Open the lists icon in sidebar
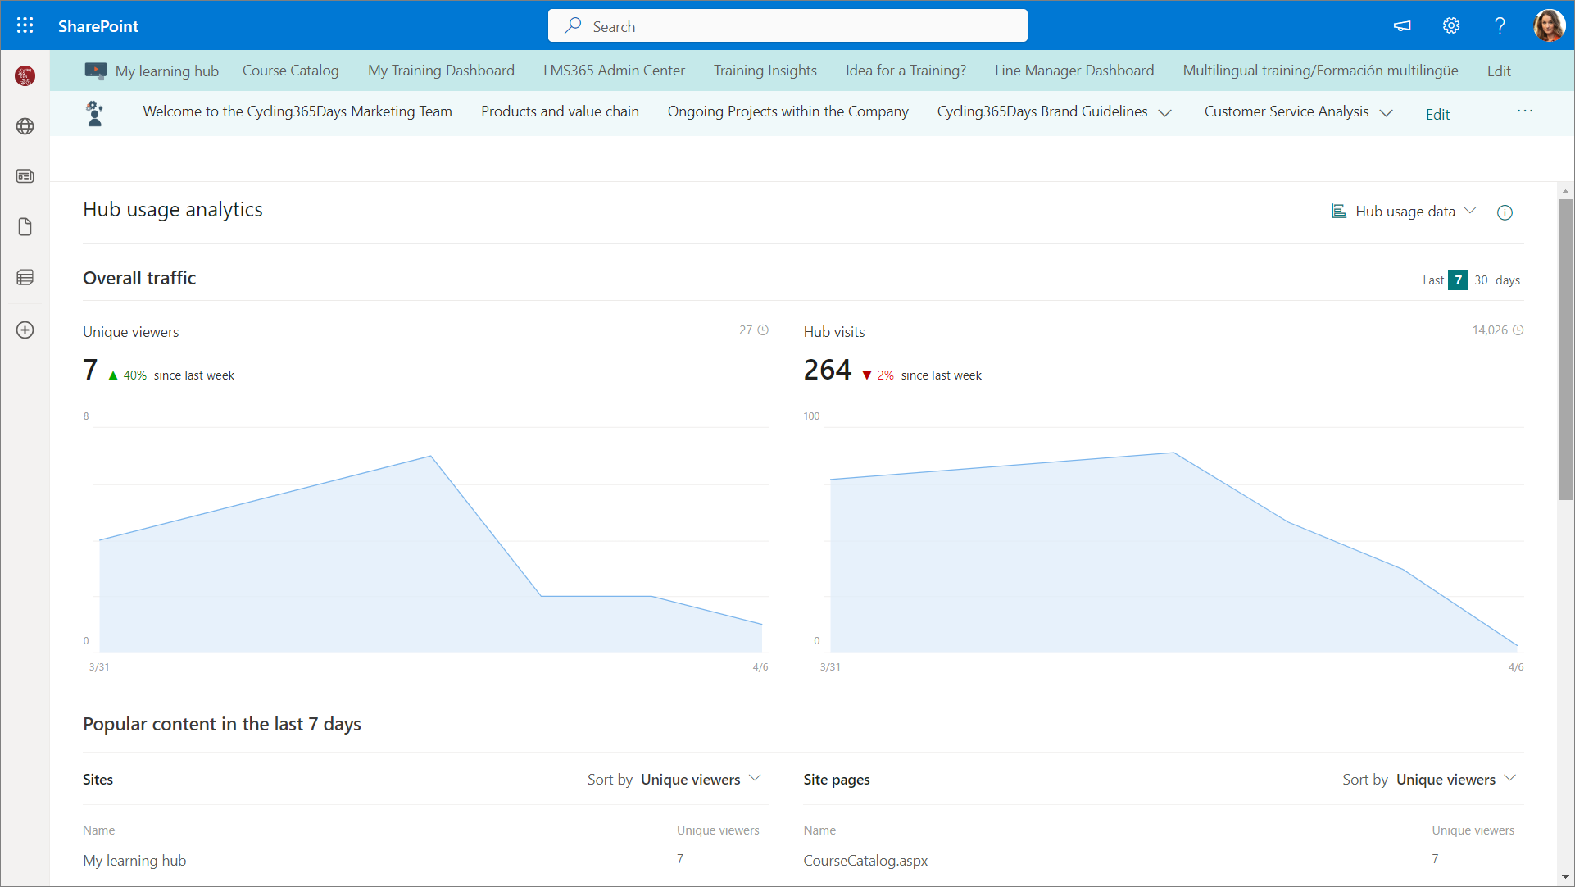 (25, 278)
